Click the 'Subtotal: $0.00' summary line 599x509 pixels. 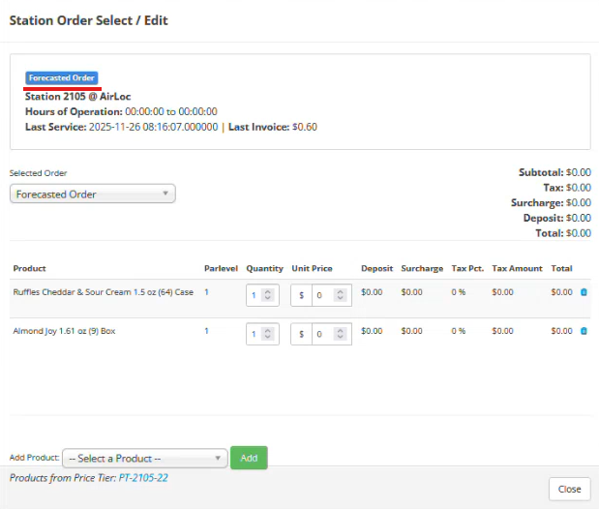pos(554,172)
